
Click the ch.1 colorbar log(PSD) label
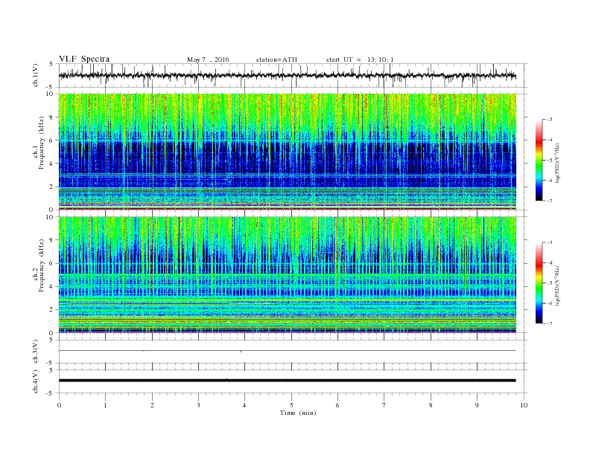pos(557,162)
